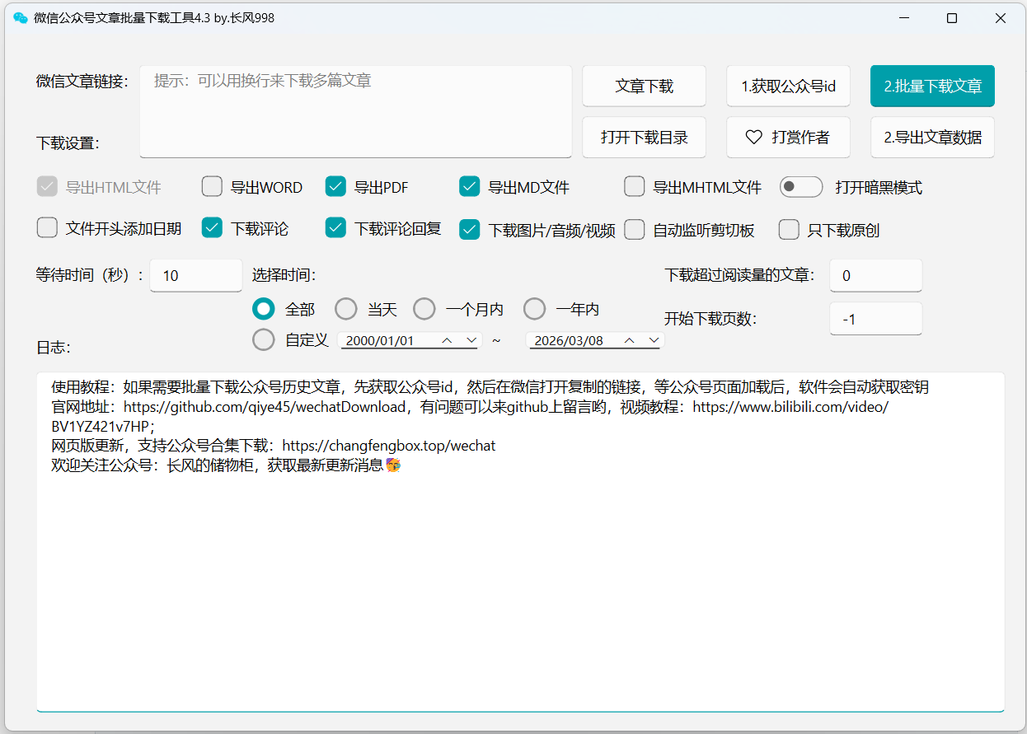Select the 自定义 time range radio button

[264, 339]
